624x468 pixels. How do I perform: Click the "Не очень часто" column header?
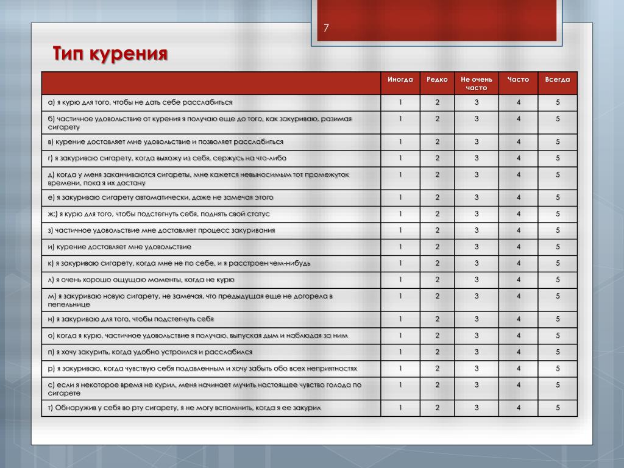coord(477,83)
